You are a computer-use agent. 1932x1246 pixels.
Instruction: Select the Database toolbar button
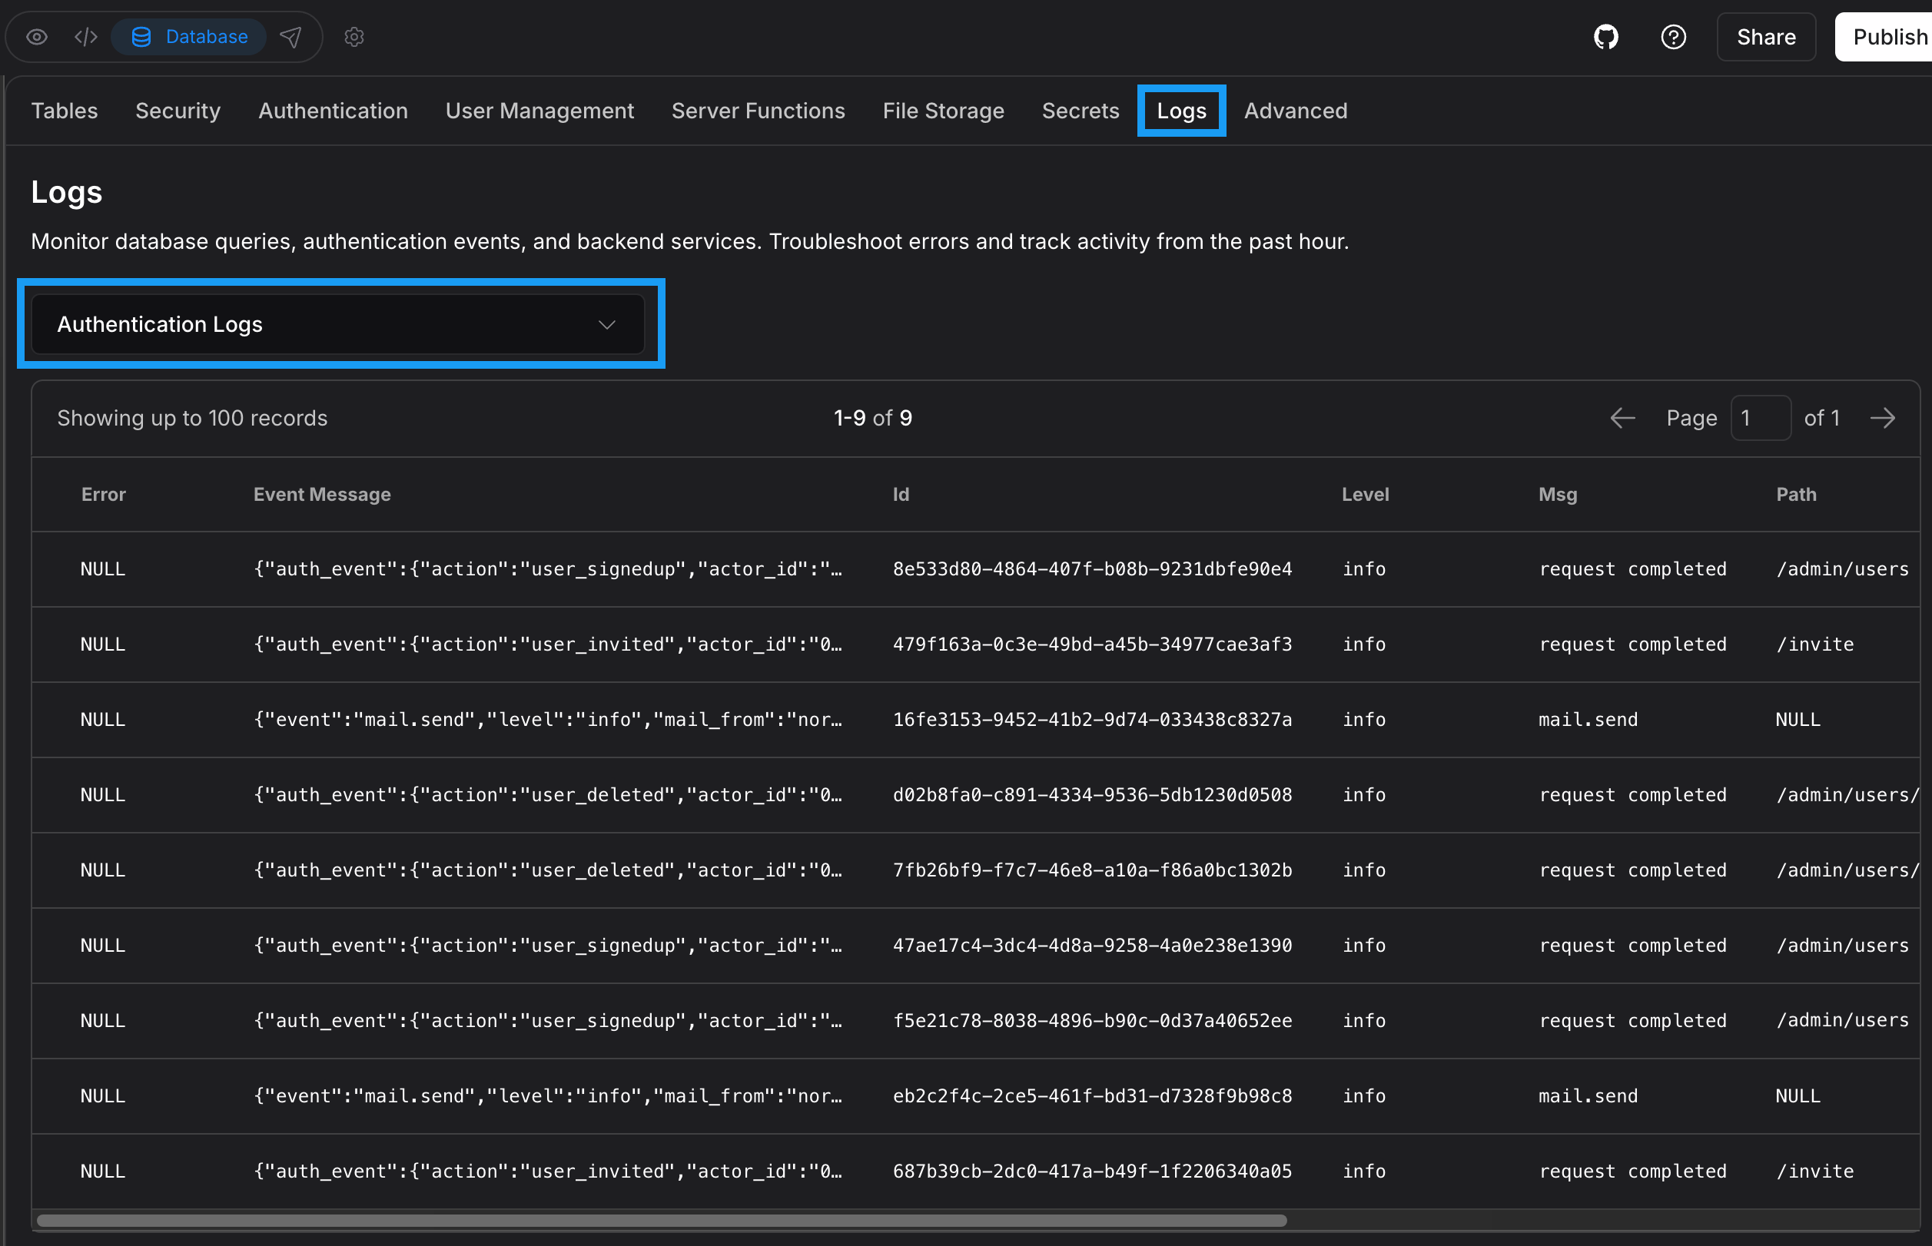pos(189,37)
